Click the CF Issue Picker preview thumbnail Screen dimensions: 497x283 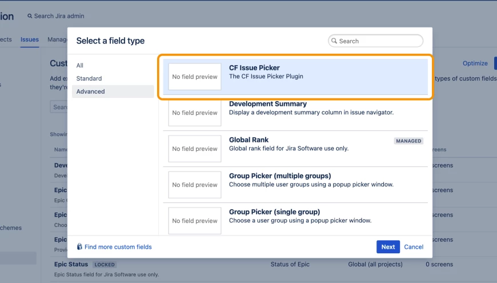click(x=195, y=77)
